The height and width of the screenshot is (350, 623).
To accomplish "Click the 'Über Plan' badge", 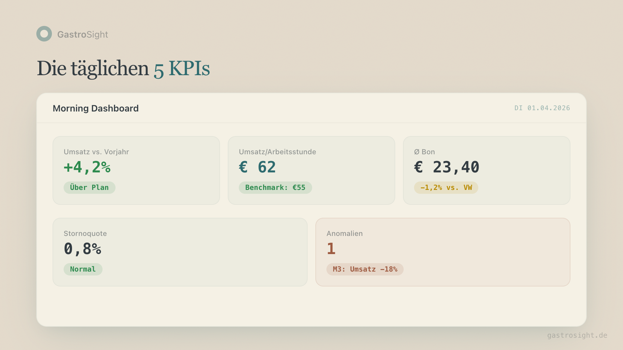I will pos(90,188).
